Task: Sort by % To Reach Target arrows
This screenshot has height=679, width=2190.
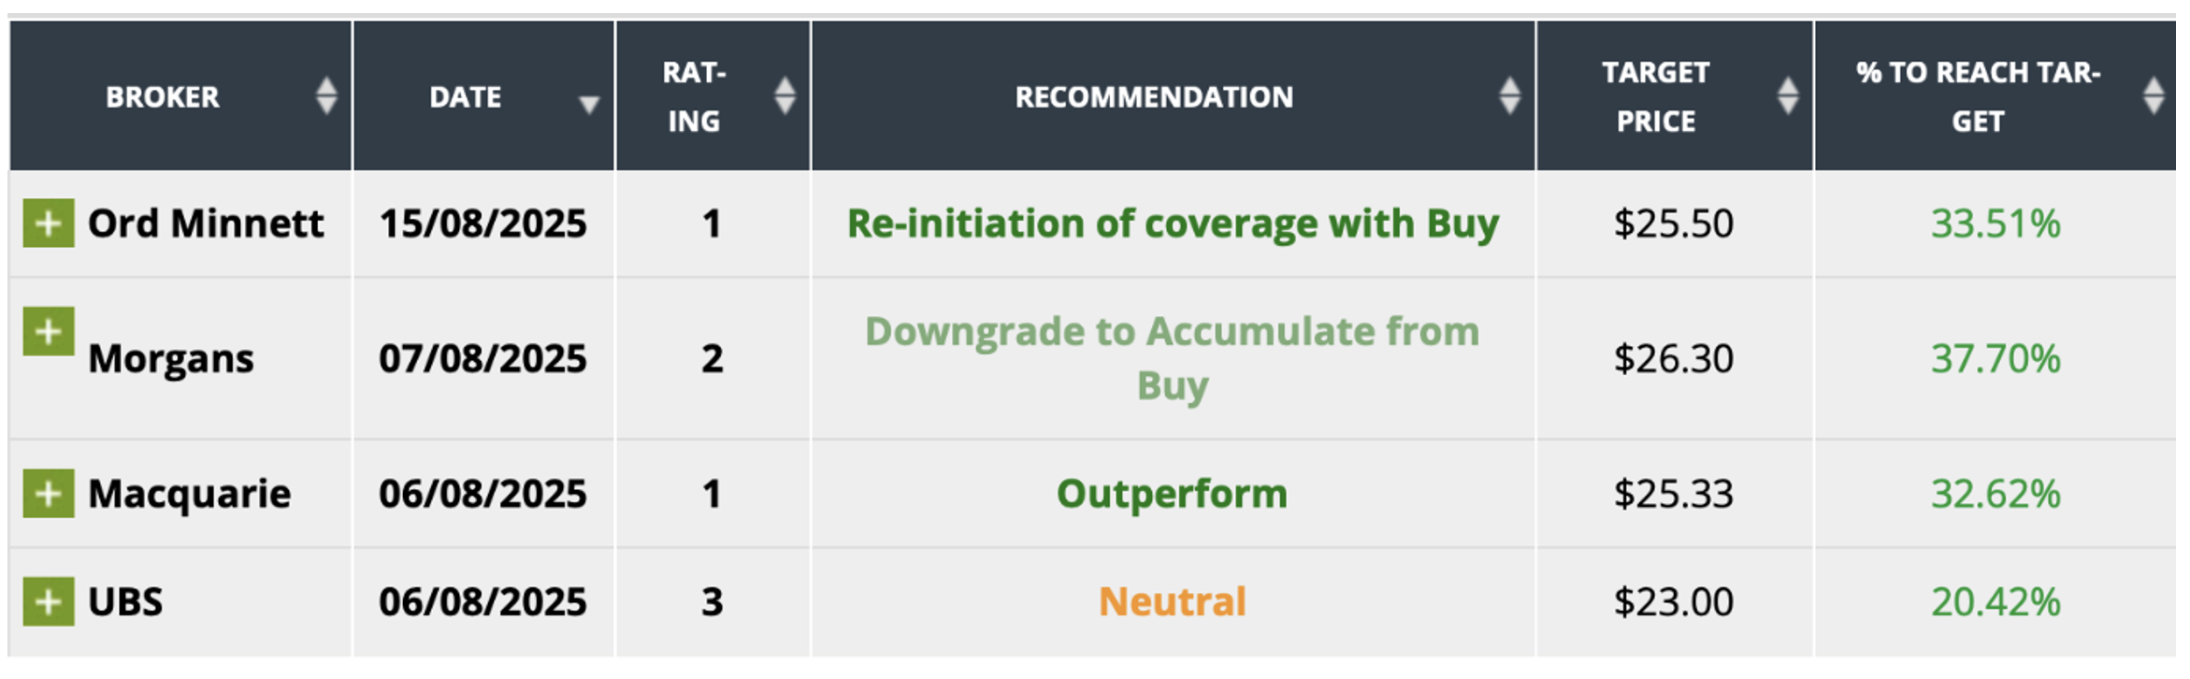Action: click(2154, 96)
